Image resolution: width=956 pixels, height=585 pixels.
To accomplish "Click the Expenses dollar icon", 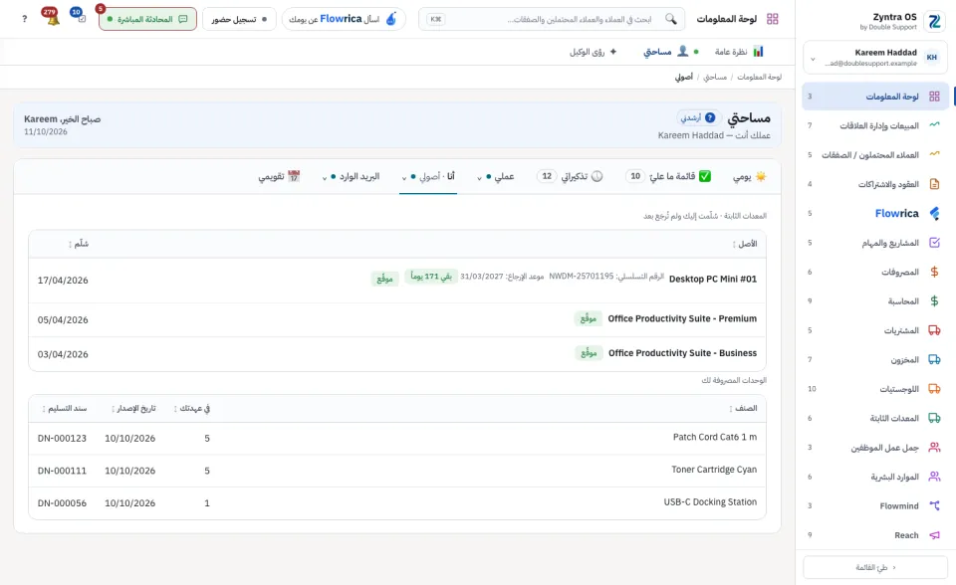I will 934,272.
